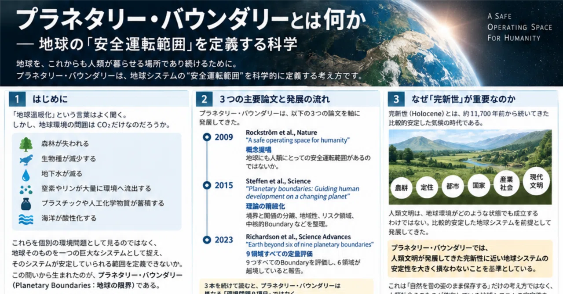Click the section number 3 badge
This screenshot has width=563, height=294.
[396, 100]
